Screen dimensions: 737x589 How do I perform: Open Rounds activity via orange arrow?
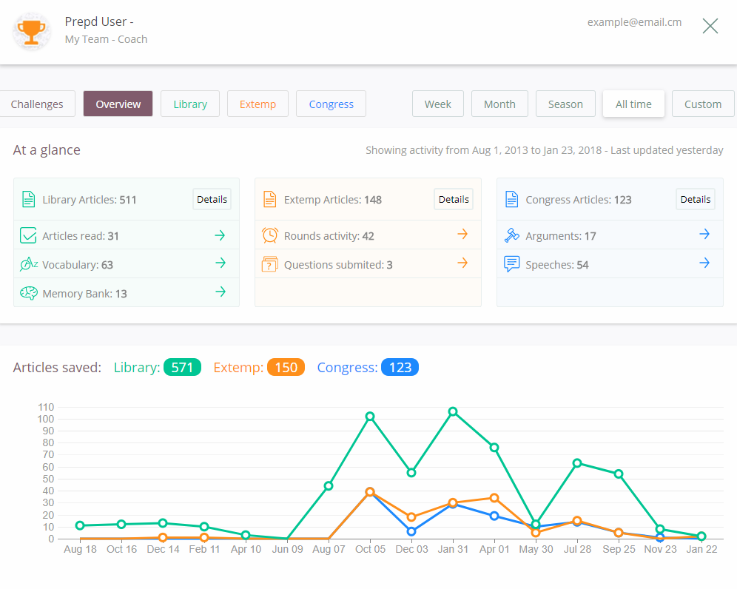[x=462, y=234]
